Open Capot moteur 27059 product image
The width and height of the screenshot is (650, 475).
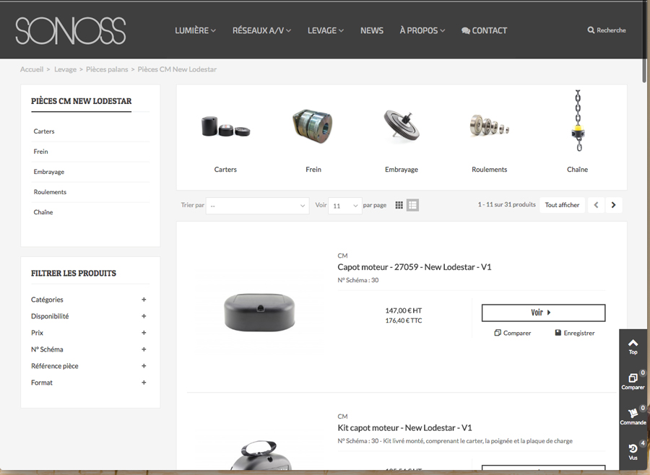pyautogui.click(x=259, y=312)
